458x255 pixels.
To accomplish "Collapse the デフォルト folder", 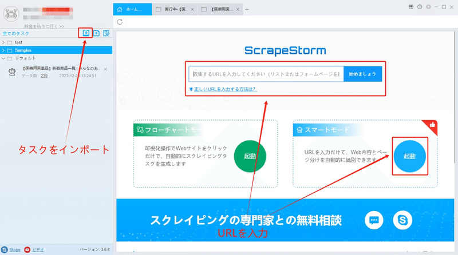I will tap(3, 58).
